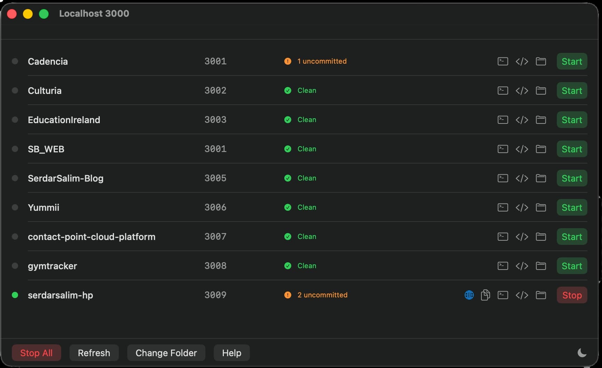Refresh the project list
602x368 pixels.
pos(94,352)
